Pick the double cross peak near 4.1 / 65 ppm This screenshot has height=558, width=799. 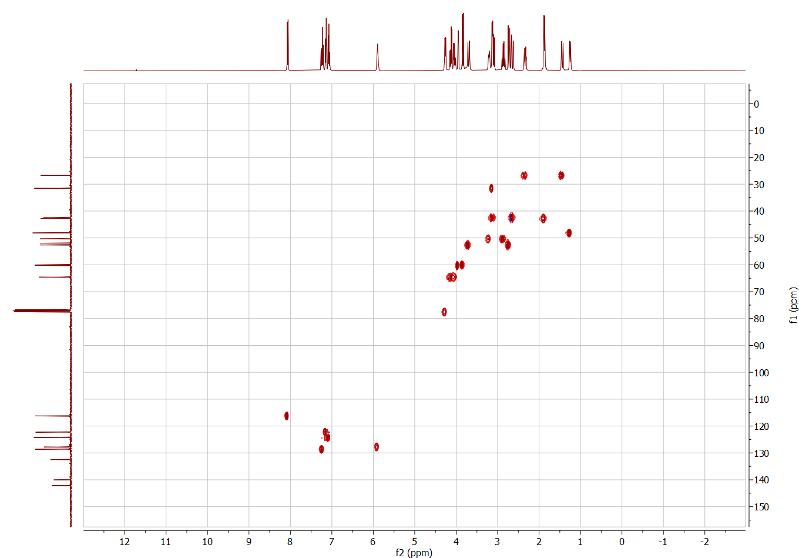(x=451, y=277)
